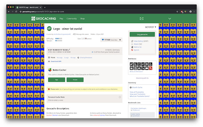Click the Ignore link
203x127 pixels.
pos(136,50)
